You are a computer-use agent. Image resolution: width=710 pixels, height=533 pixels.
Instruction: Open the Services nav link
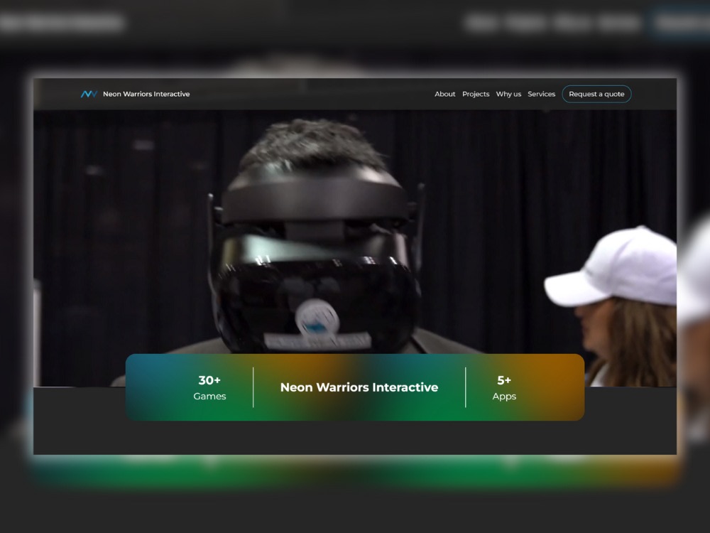(541, 94)
